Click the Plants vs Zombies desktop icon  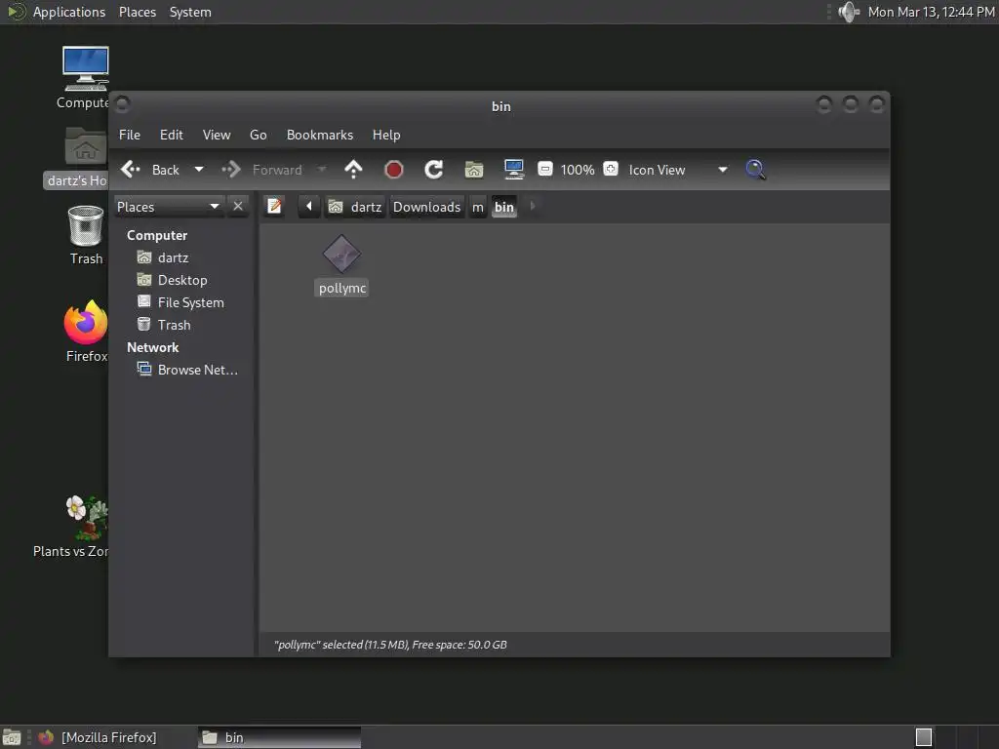click(x=87, y=517)
